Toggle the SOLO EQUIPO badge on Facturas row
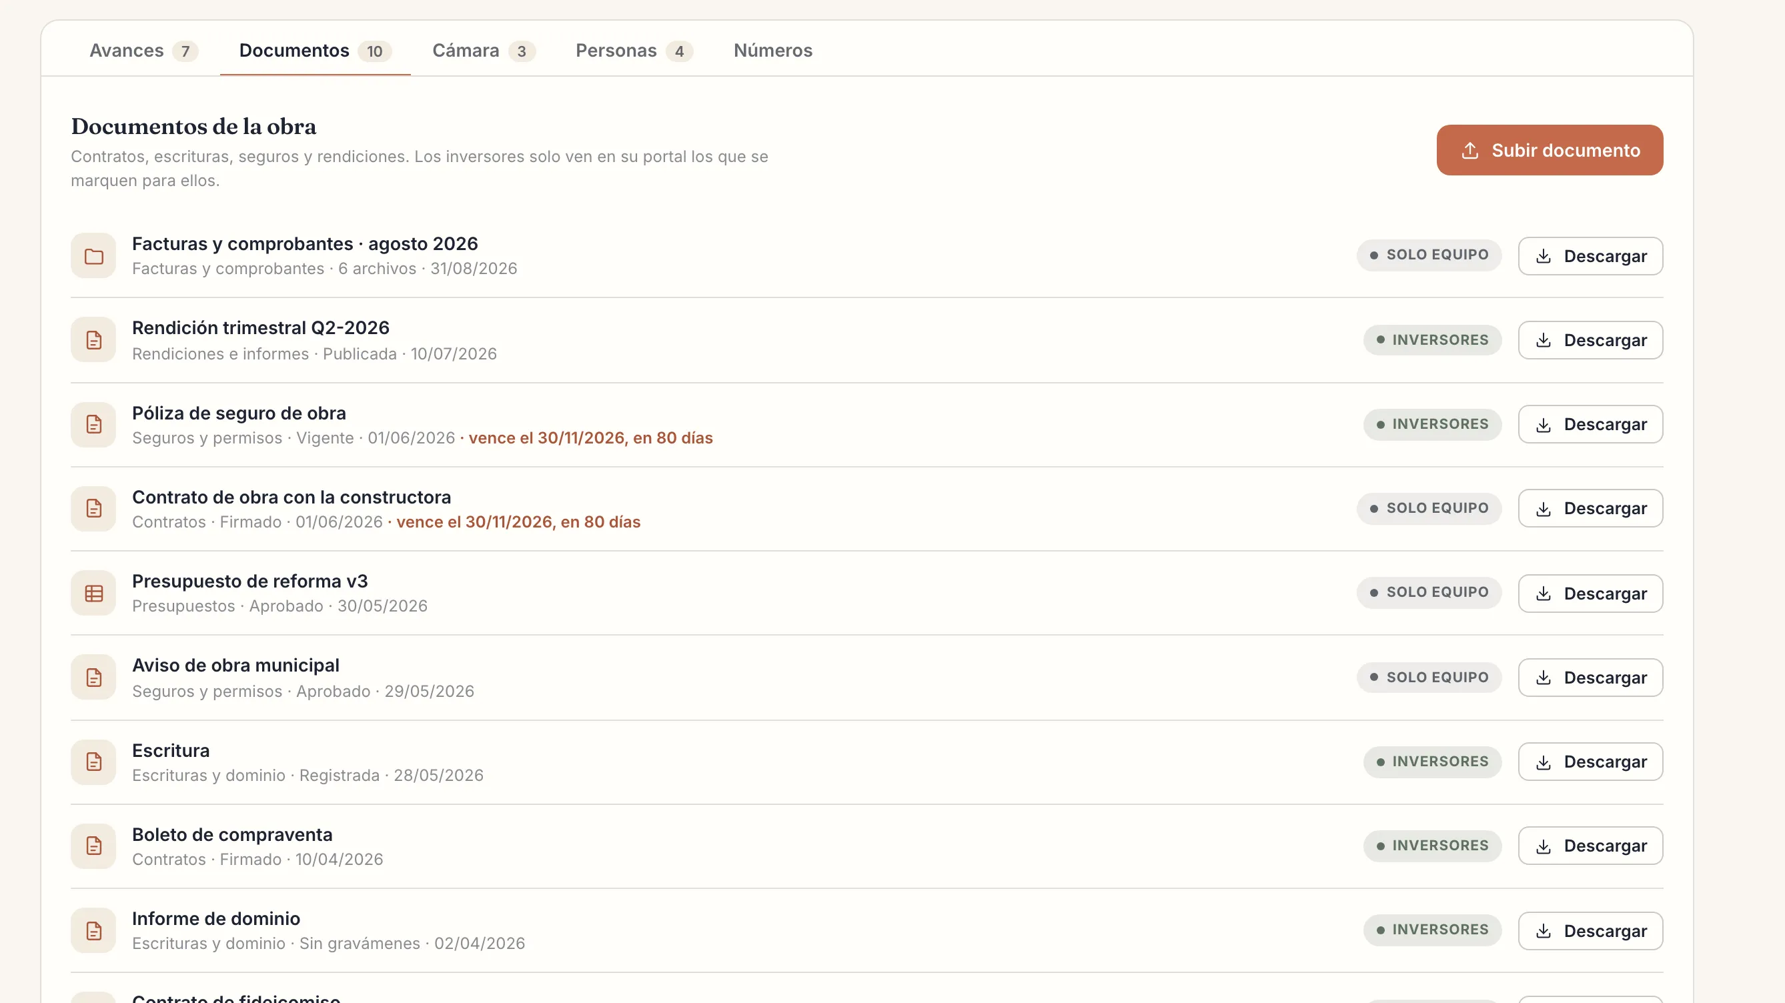Viewport: 1785px width, 1003px height. tap(1429, 255)
